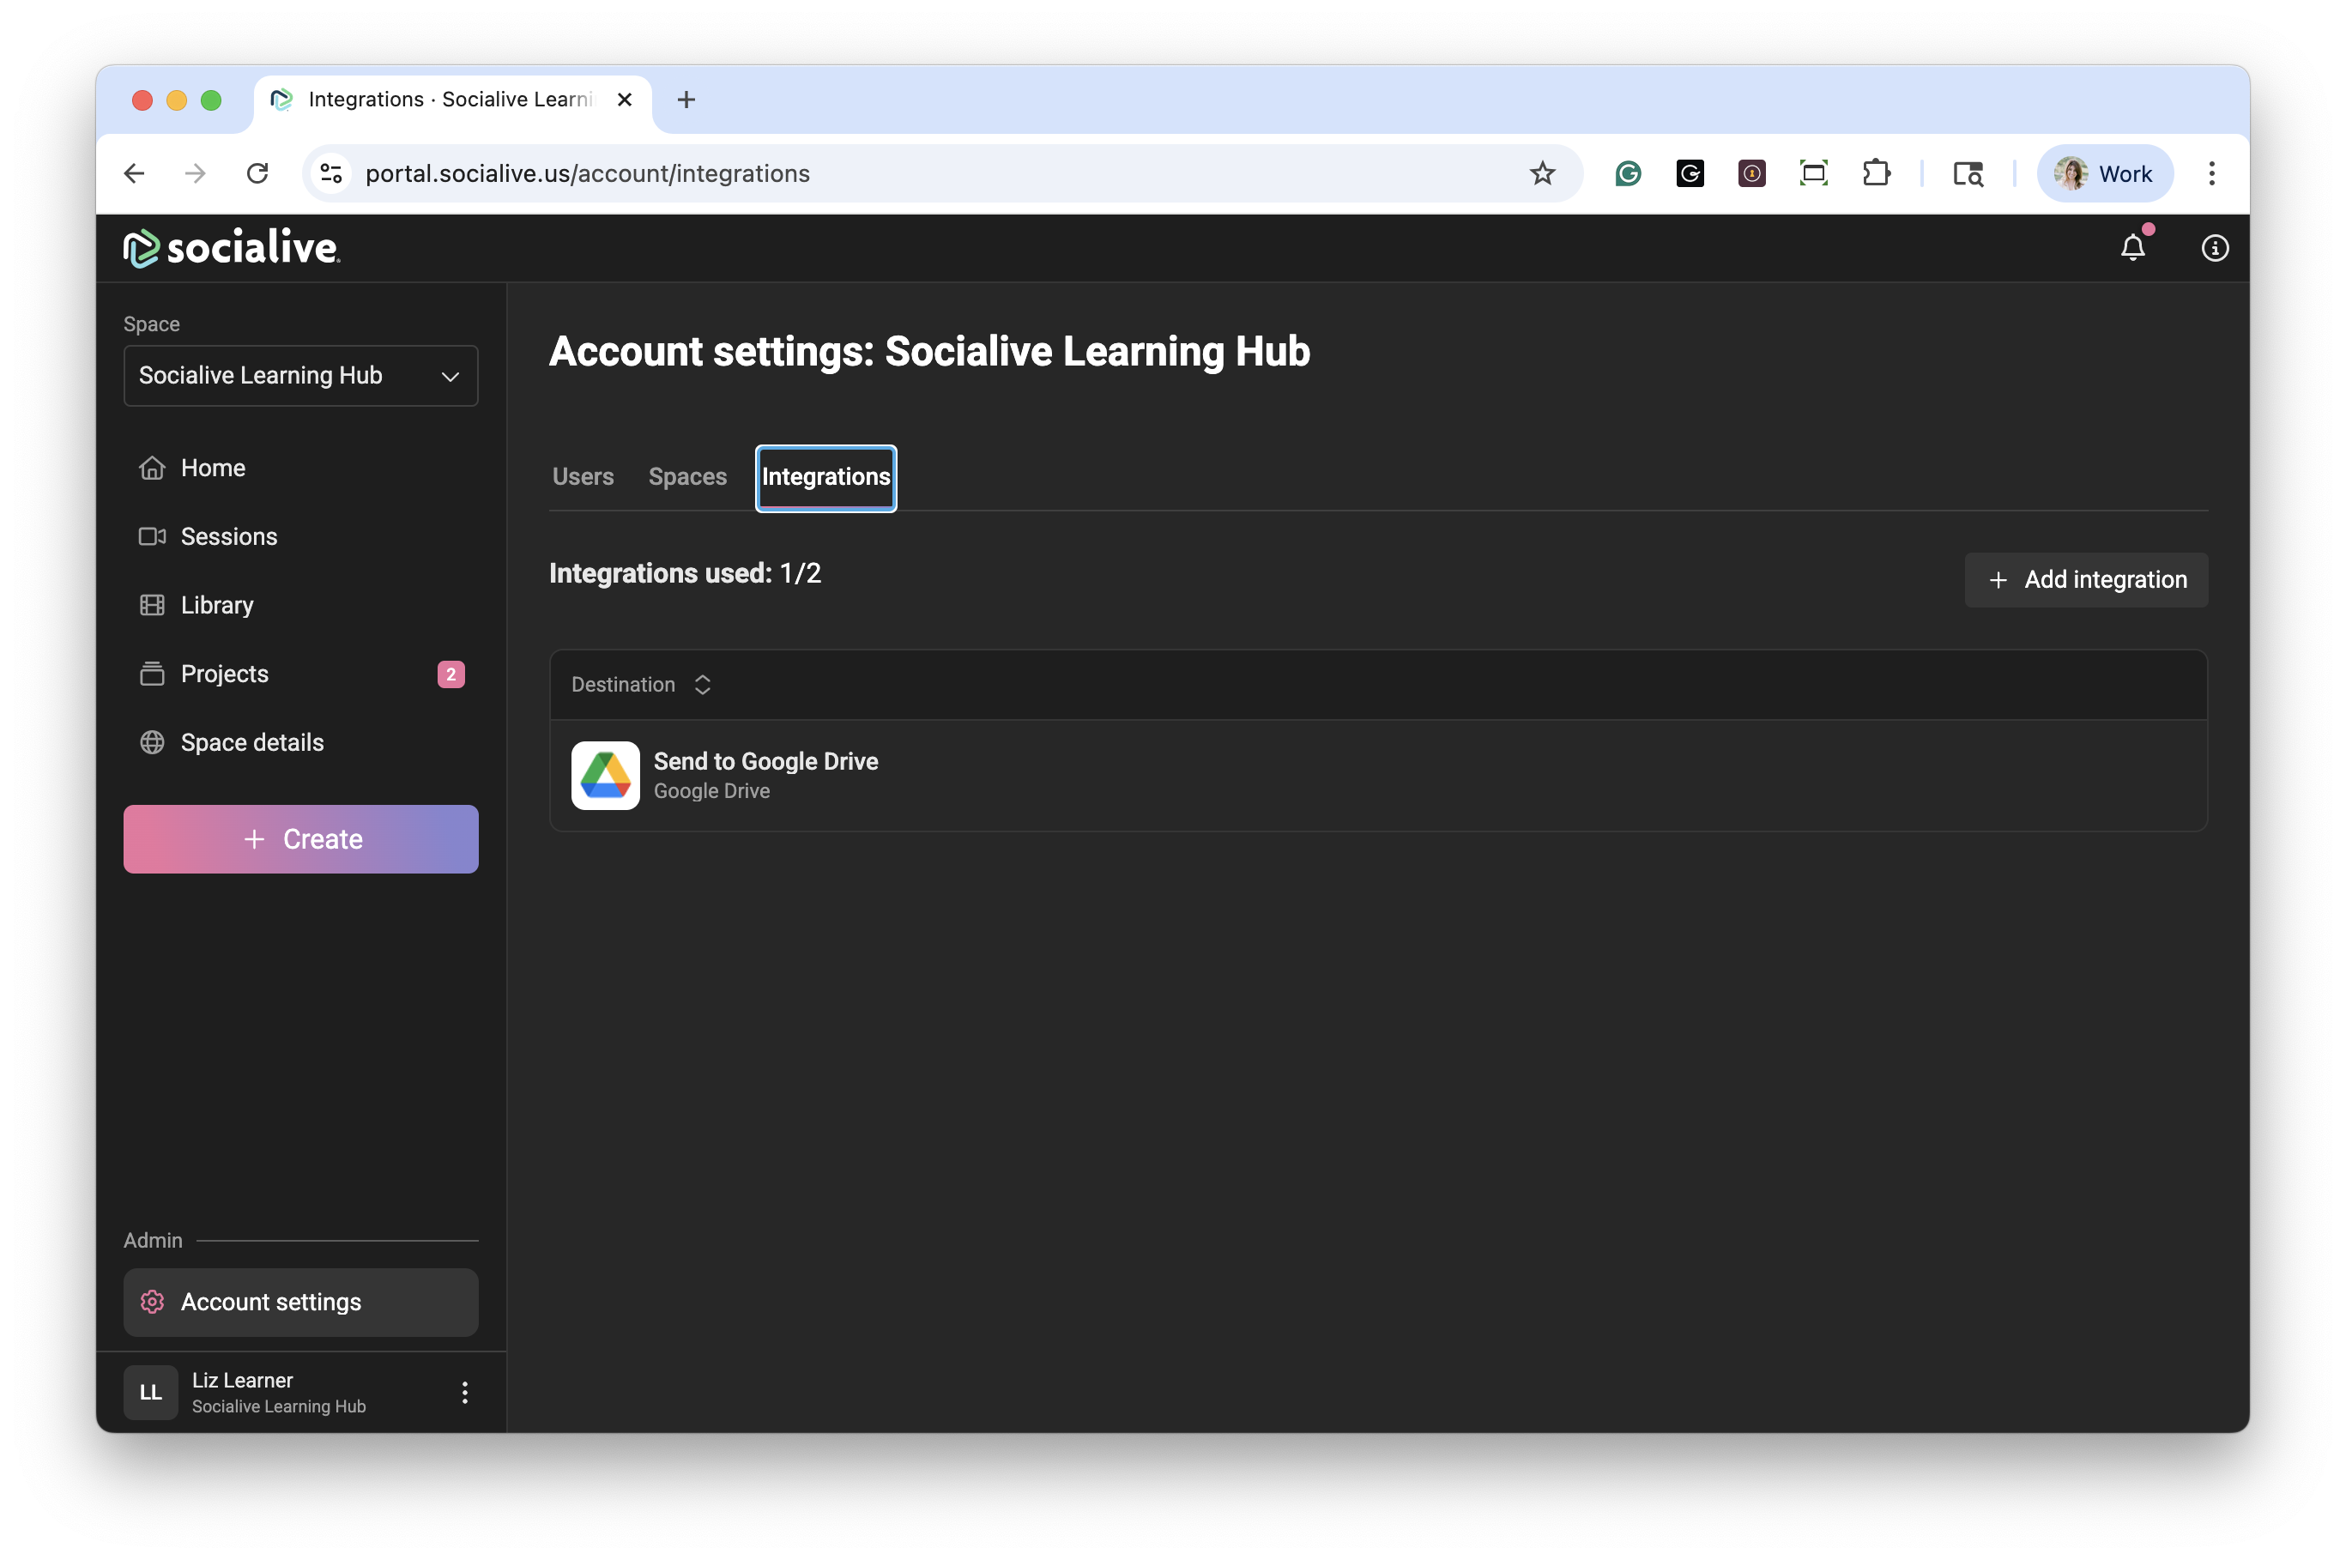Screen dimensions: 2346x1560
Task: Click the browser address bar
Action: (x=896, y=173)
